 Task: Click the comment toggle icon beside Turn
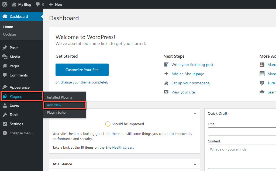[x=262, y=83]
